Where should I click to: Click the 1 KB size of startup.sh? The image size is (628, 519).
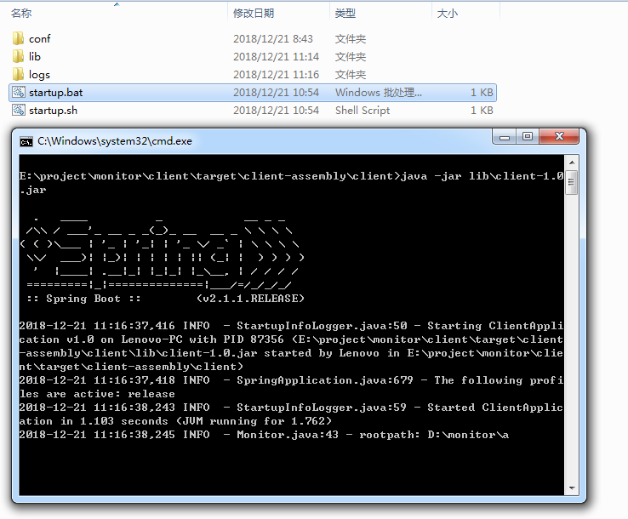482,111
